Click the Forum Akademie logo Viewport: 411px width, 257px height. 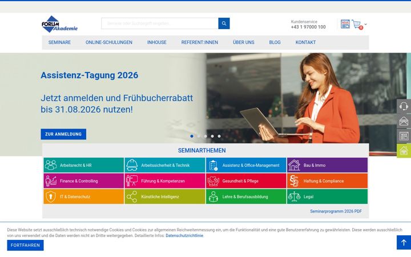[60, 24]
